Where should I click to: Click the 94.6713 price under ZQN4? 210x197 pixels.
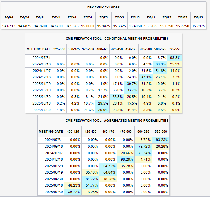9,26
